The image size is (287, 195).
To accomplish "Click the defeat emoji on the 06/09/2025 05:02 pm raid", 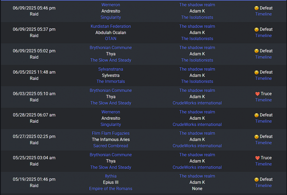I will coord(256,51).
